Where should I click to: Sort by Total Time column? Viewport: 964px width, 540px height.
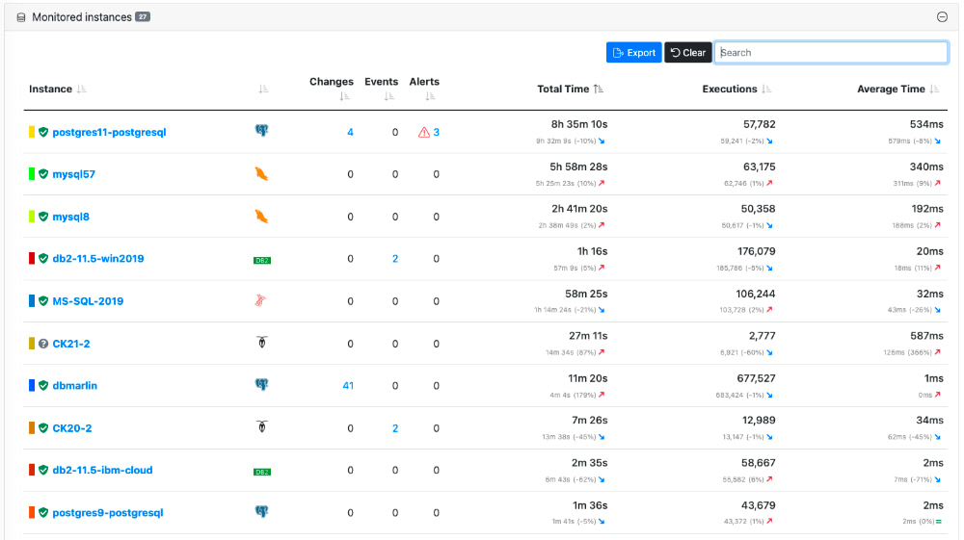click(599, 90)
